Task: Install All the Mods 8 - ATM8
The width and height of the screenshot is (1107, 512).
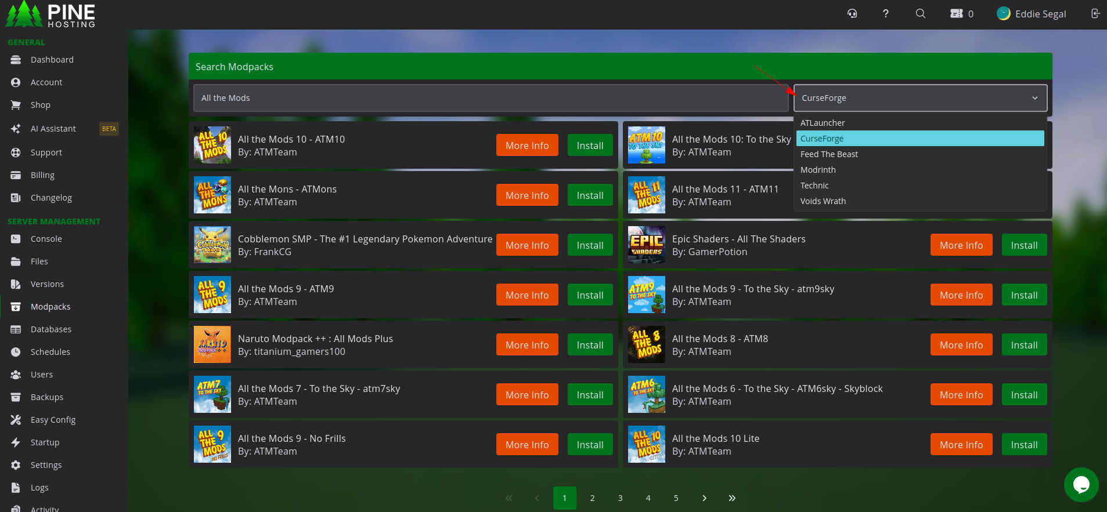Action: (x=1024, y=345)
